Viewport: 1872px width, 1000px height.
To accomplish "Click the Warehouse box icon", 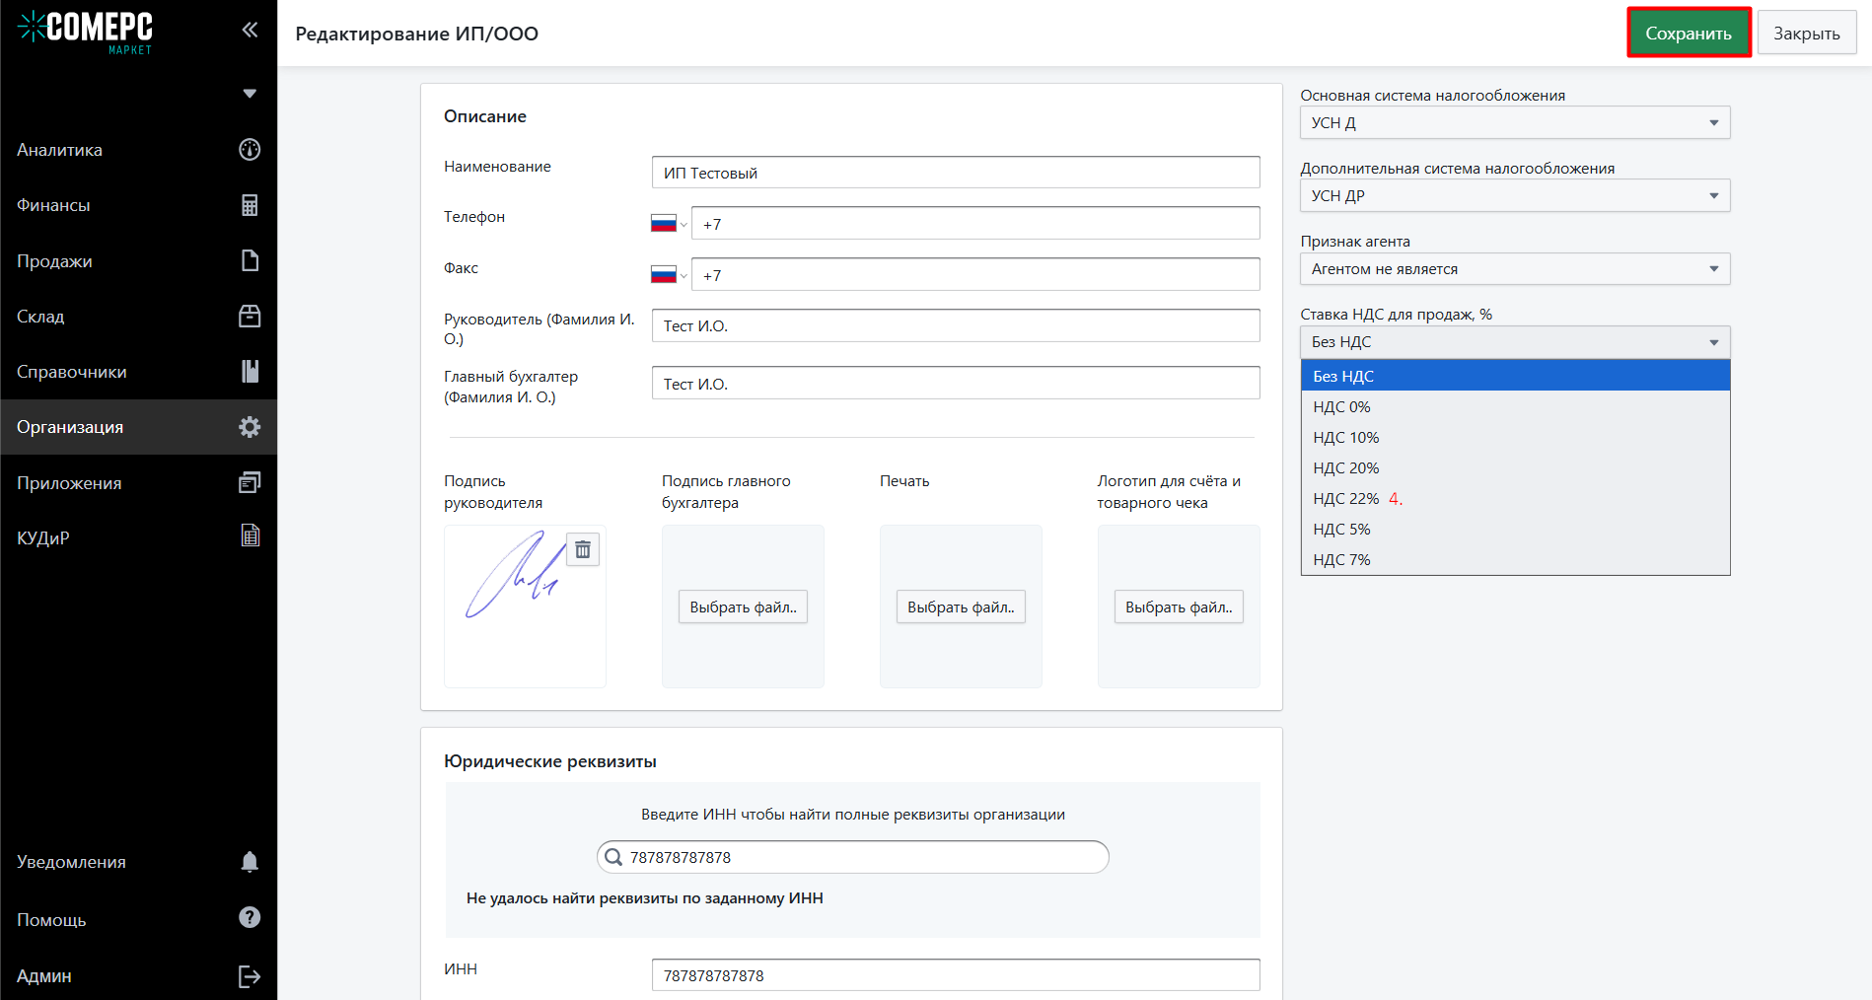I will (250, 317).
